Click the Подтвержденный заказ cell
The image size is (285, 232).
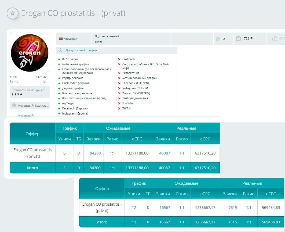coord(109,39)
